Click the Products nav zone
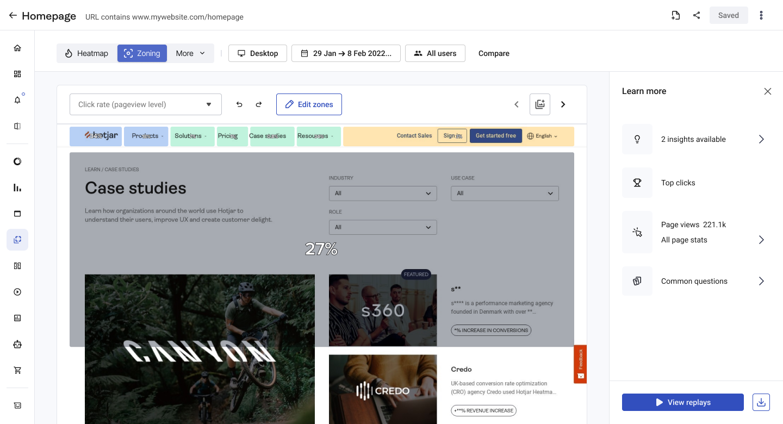783x424 pixels. coord(146,136)
